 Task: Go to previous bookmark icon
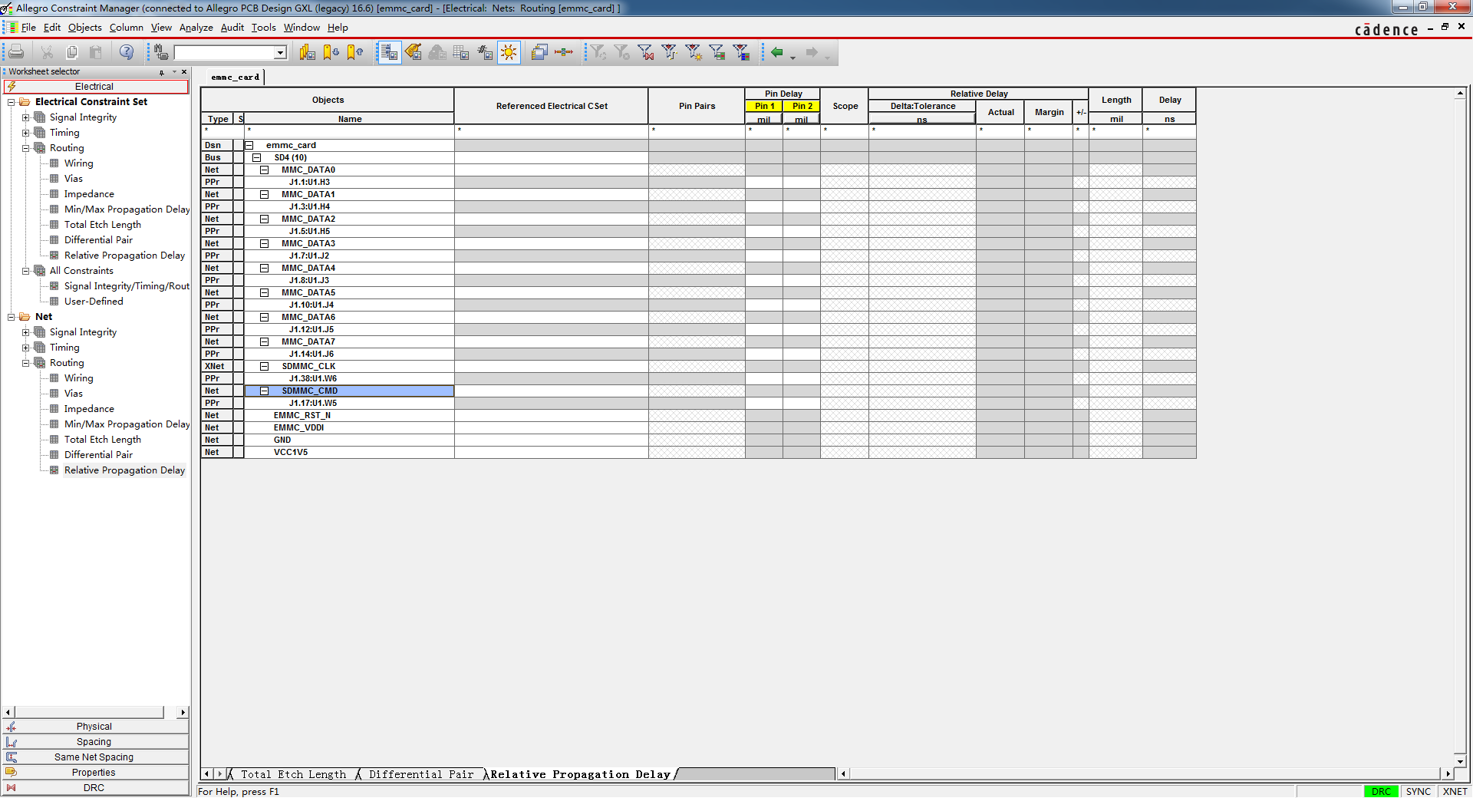click(355, 52)
